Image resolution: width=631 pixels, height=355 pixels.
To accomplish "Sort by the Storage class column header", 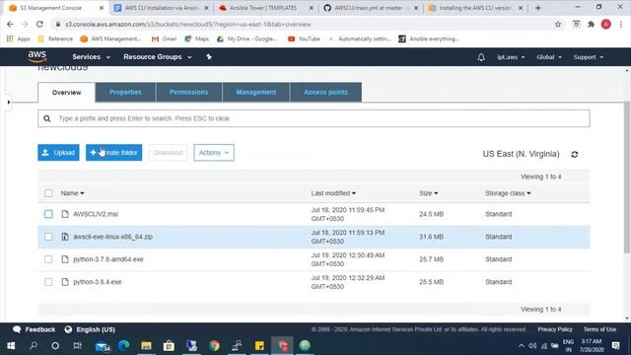I will (508, 193).
